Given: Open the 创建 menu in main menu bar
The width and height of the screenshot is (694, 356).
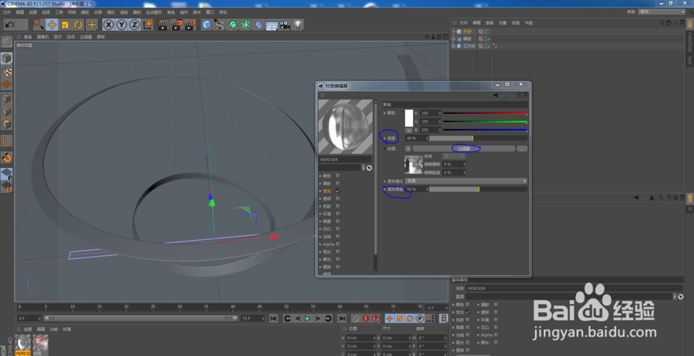Looking at the screenshot, I should [x=33, y=12].
